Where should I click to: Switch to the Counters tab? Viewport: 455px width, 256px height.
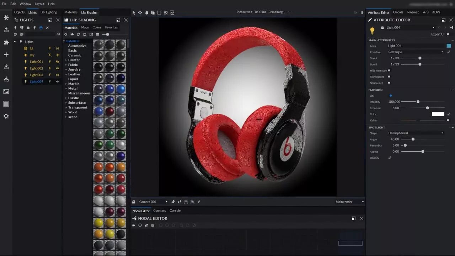tap(160, 210)
